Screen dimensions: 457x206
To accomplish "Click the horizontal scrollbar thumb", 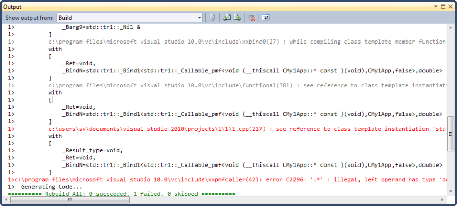I will point(70,200).
